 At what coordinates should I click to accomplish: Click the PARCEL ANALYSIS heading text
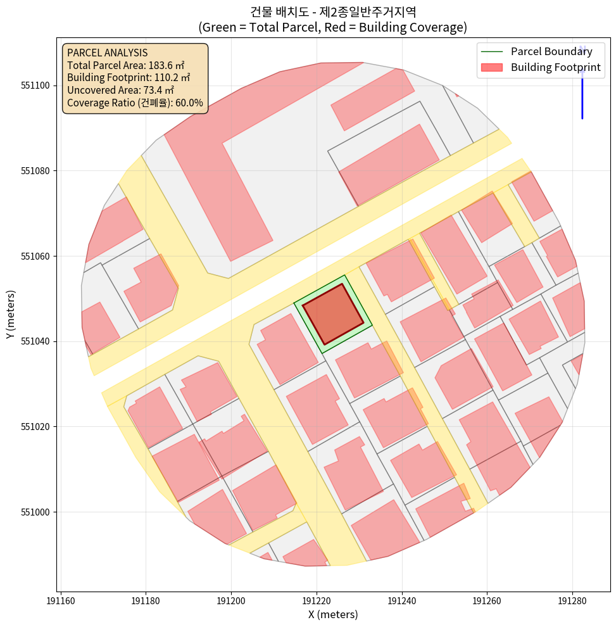(107, 53)
